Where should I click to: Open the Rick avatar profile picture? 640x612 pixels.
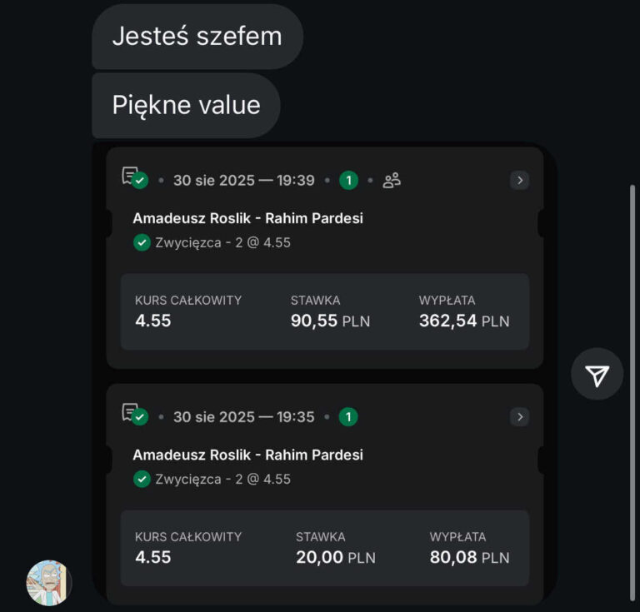coord(48,582)
